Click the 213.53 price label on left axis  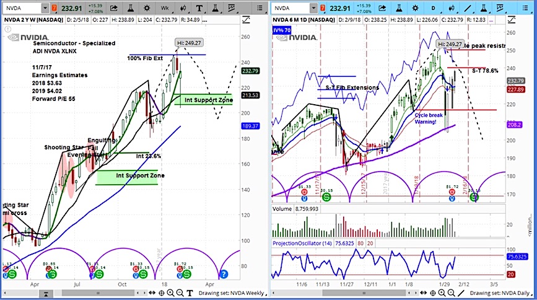(250, 95)
